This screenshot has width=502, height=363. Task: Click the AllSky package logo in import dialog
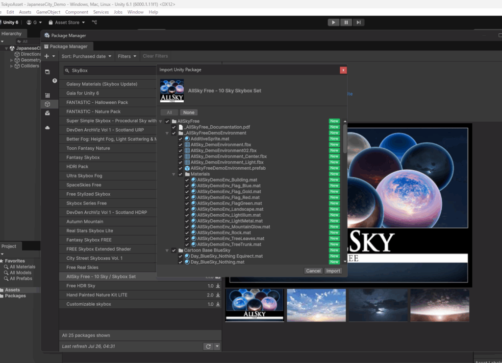coord(172,91)
